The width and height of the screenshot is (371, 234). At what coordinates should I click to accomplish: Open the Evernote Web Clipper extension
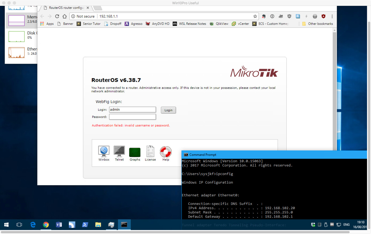[x=264, y=16]
